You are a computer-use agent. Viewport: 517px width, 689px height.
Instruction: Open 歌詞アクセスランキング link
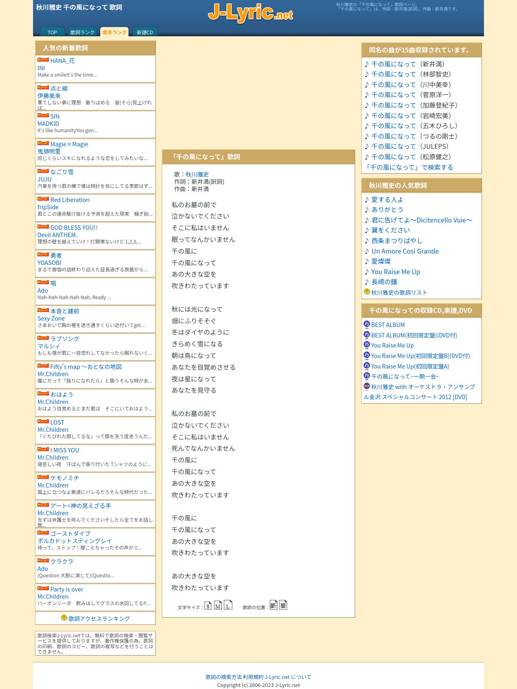pyautogui.click(x=99, y=619)
